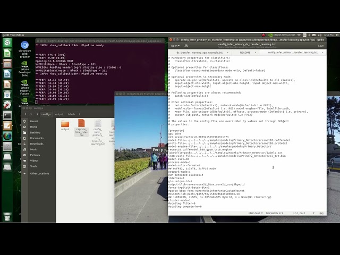Open Music in the Files sidebar
The image size is (340, 255).
coord(38,149)
